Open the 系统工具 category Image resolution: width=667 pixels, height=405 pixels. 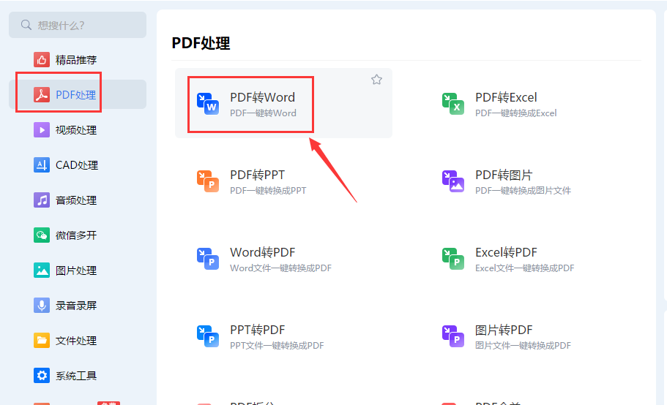click(x=75, y=376)
